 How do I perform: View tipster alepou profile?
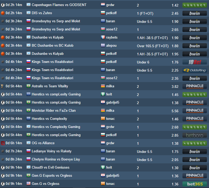pyautogui.click(x=111, y=45)
